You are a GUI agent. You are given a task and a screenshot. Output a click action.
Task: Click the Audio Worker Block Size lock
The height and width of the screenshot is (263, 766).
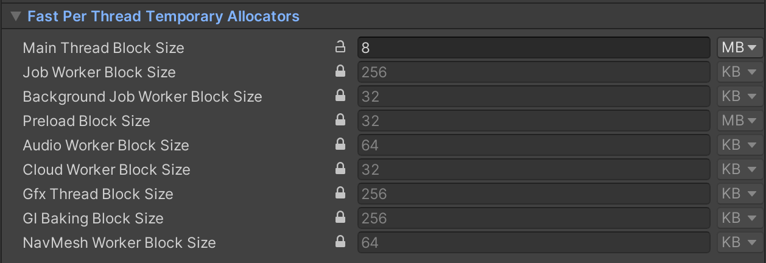coord(340,145)
